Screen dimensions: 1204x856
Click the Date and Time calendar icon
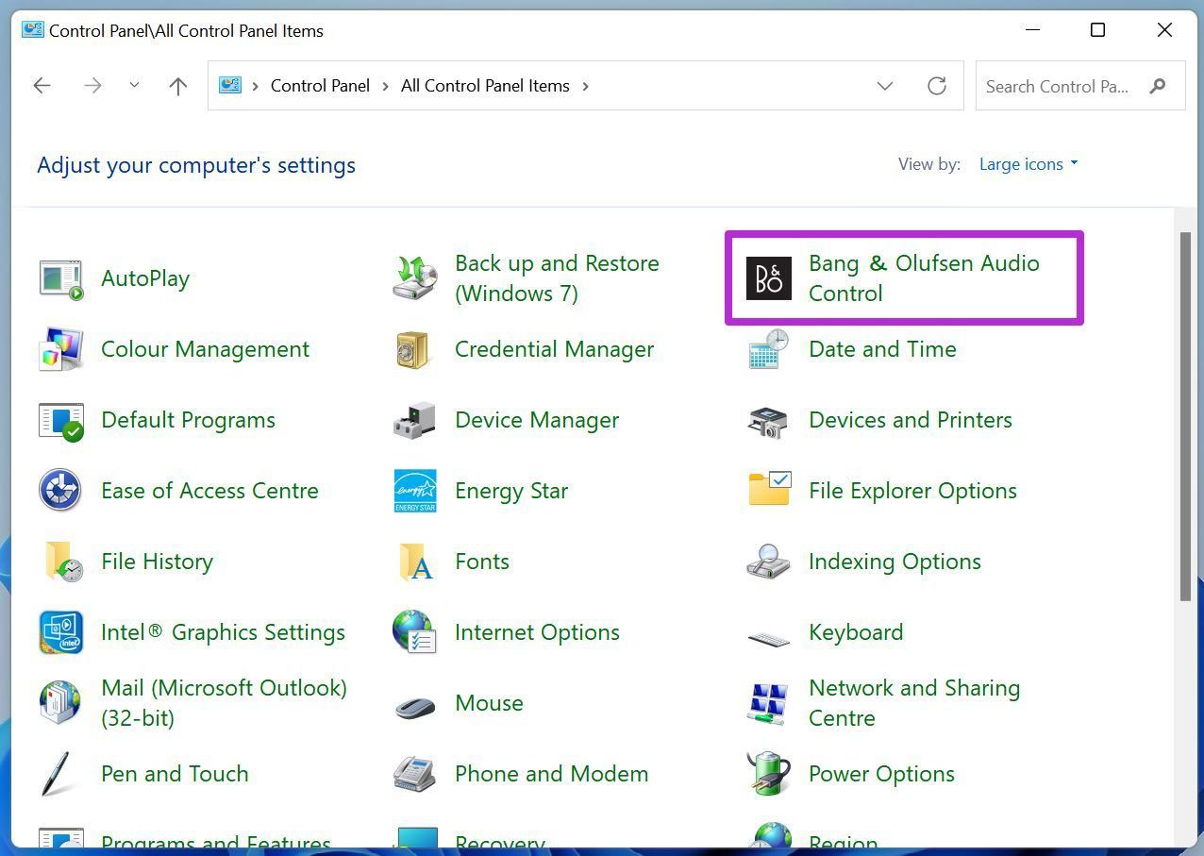coord(769,349)
